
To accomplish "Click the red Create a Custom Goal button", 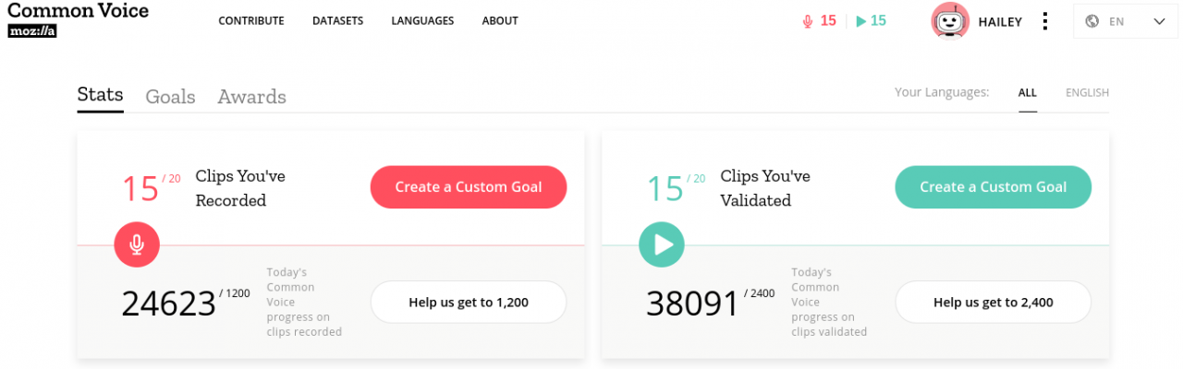I will [x=469, y=187].
